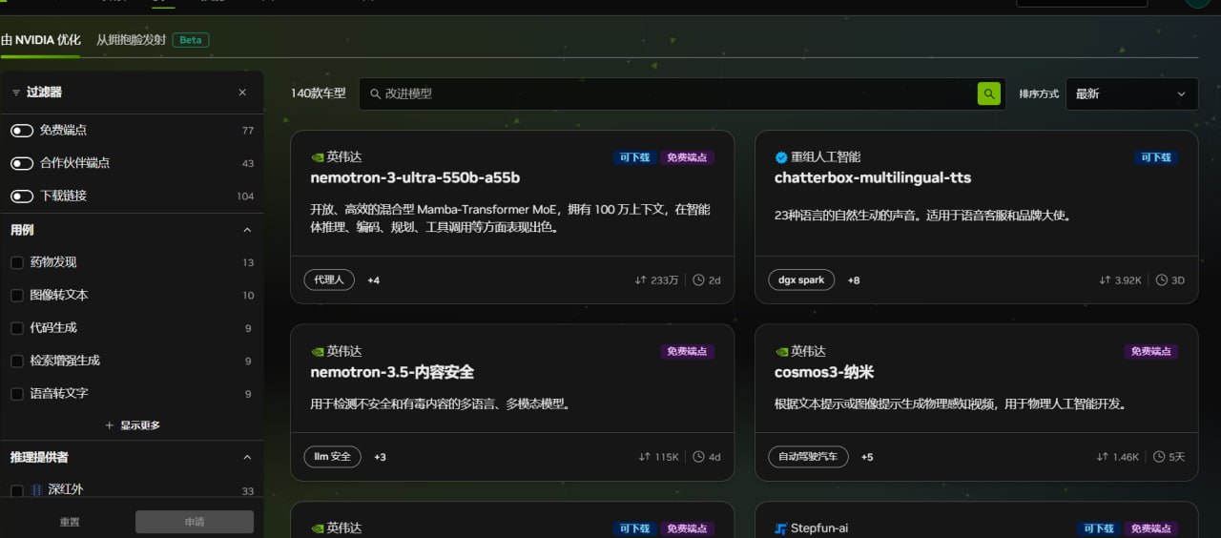
Task: Click plus icon beside 显示更多
Action: coord(110,425)
